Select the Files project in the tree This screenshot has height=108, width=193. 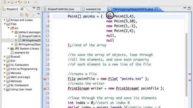[x=13, y=24]
